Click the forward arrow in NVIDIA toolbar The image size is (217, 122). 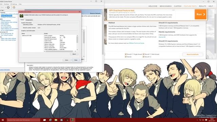coord(8,7)
